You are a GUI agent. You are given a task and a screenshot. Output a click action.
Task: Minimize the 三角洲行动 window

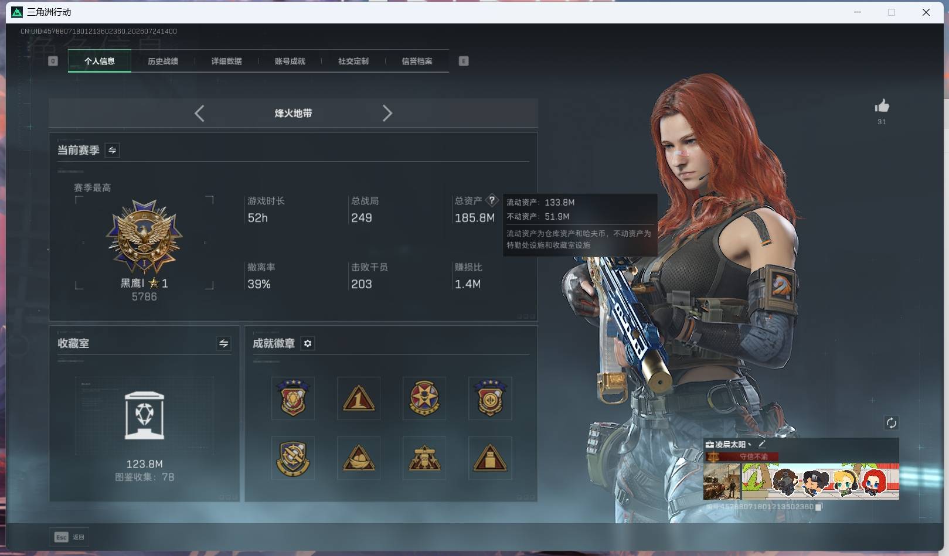(858, 12)
